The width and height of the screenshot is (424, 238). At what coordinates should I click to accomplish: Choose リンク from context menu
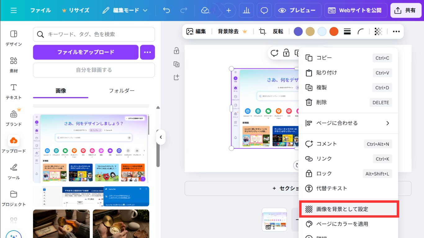tap(348, 159)
